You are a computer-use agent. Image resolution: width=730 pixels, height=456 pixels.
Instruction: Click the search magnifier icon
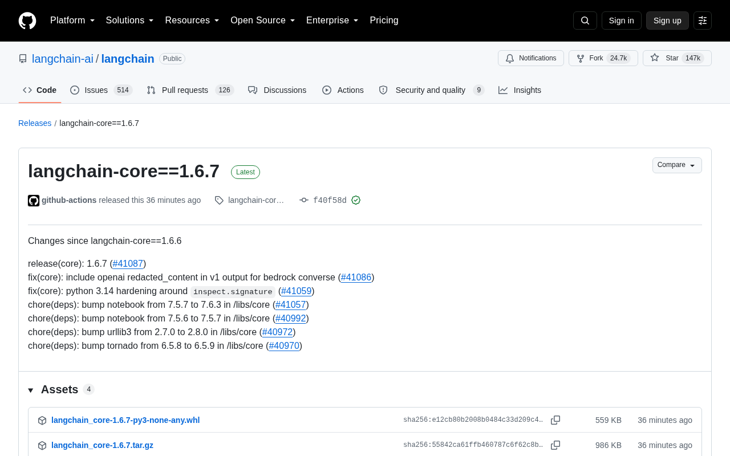pyautogui.click(x=585, y=21)
